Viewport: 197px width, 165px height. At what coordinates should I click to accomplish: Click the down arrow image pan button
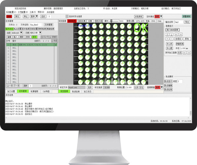[x=172, y=34]
